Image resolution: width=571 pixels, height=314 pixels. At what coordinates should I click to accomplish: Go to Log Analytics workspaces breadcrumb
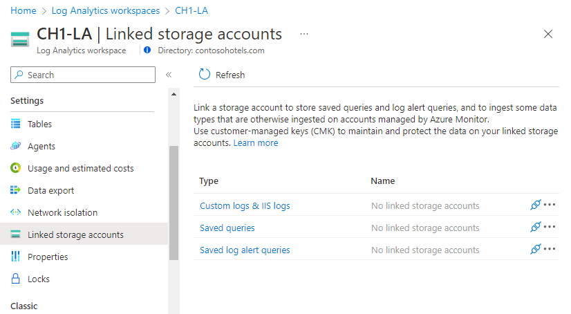point(106,10)
